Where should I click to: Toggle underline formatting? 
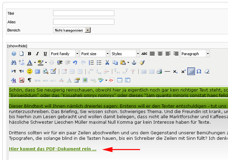45,54
